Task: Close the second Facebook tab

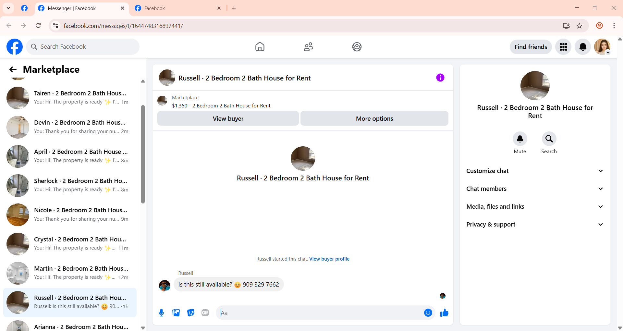Action: coord(219,8)
